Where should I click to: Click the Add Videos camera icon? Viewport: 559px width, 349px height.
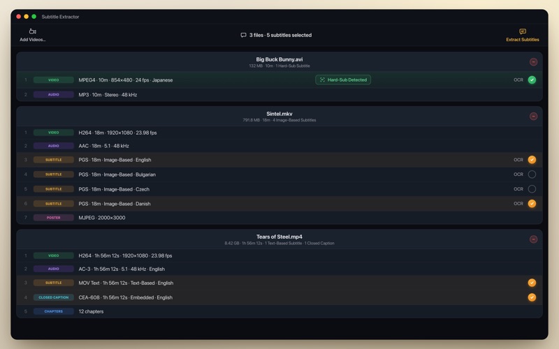[x=32, y=31]
